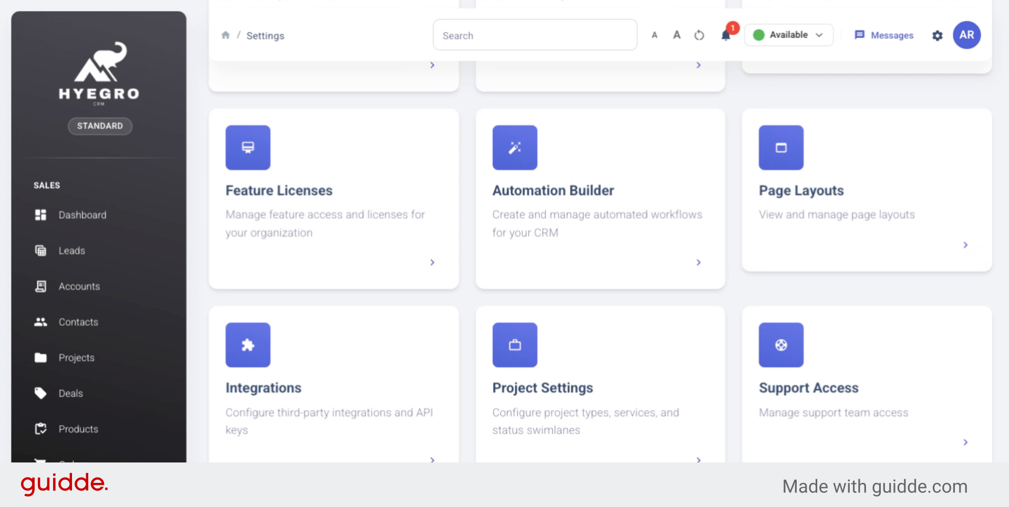The height and width of the screenshot is (507, 1009).
Task: Click the Search input field
Action: 535,35
